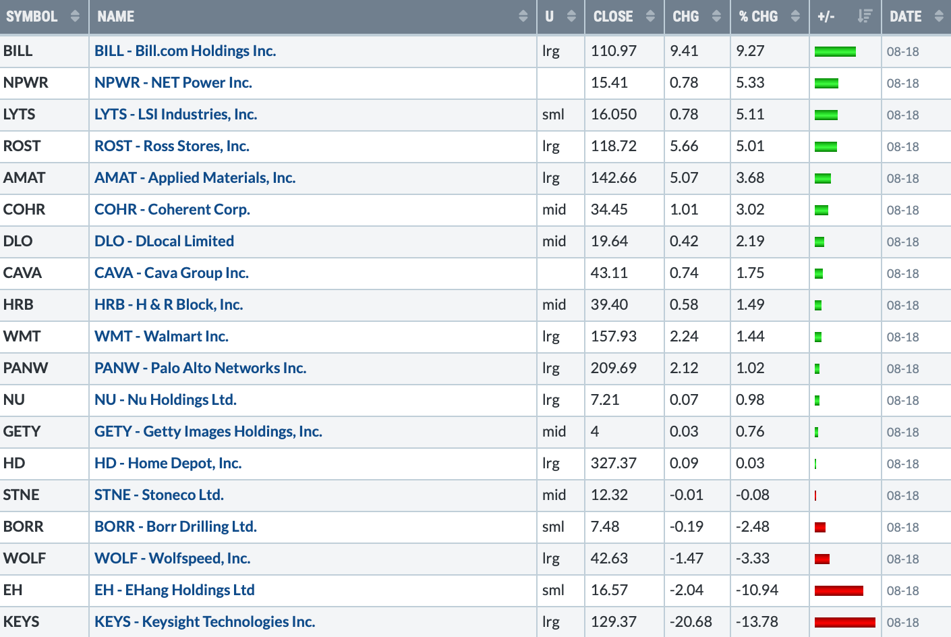
Task: Open WMT - Walmart Inc. link
Action: pyautogui.click(x=162, y=336)
